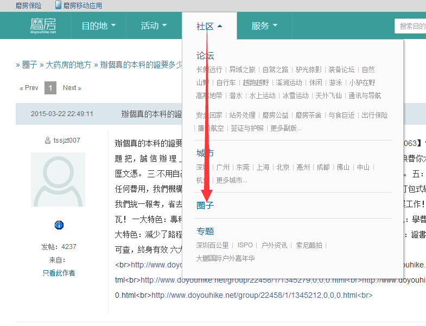Open the 越跑越野 forum link
The image size is (426, 326).
[x=256, y=82]
